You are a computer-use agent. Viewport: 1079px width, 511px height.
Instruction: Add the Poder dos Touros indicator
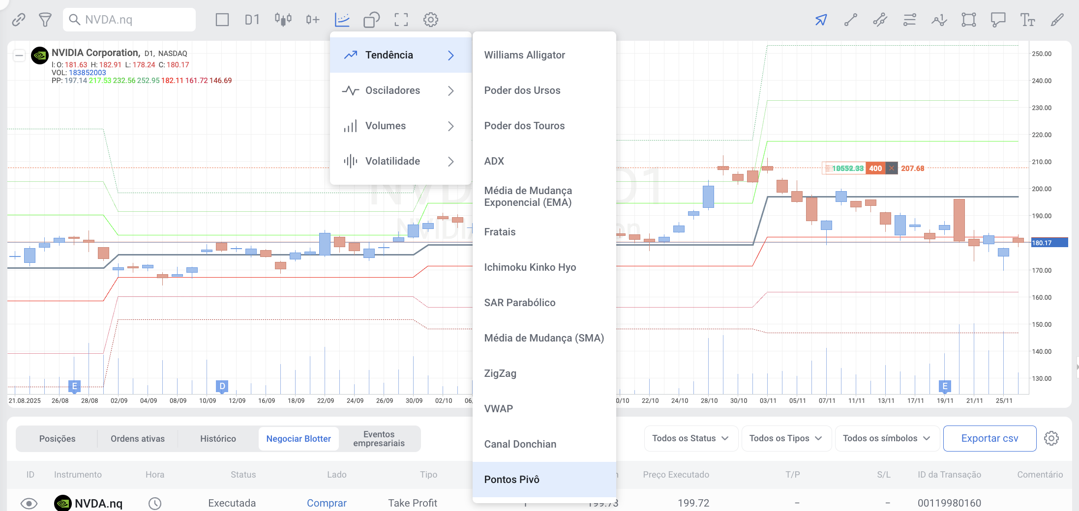click(x=544, y=126)
